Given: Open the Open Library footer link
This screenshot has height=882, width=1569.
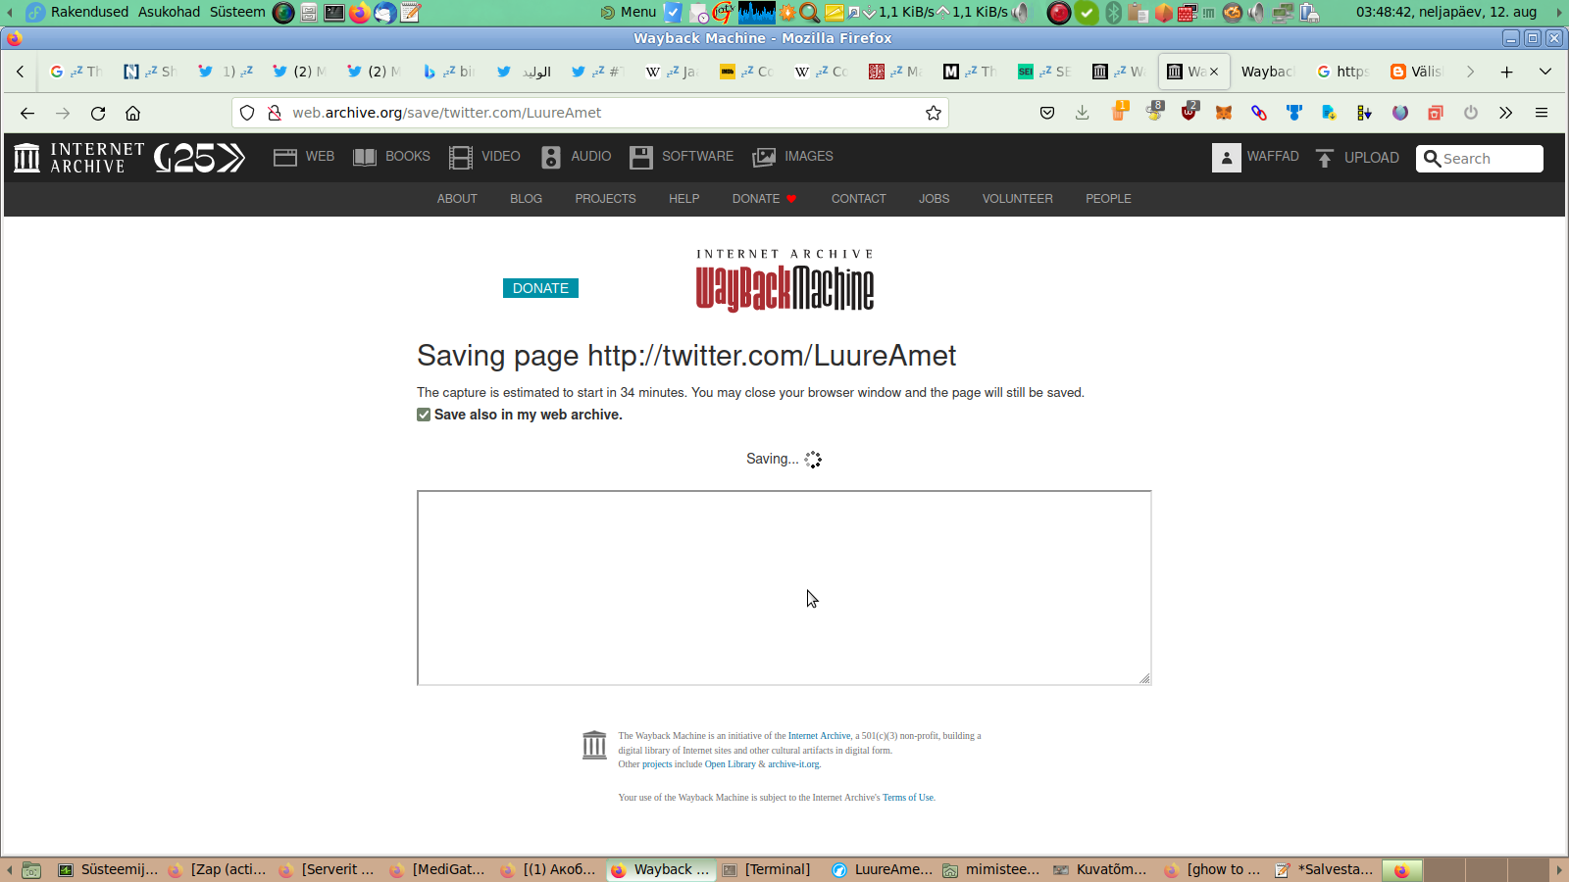Looking at the screenshot, I should pyautogui.click(x=731, y=764).
